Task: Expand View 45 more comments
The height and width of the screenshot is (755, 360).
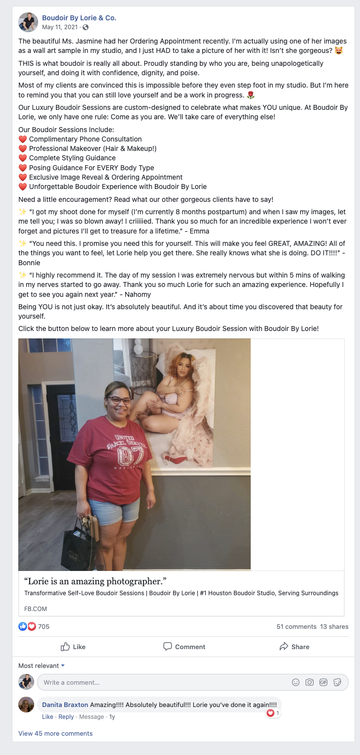Action: 55,733
